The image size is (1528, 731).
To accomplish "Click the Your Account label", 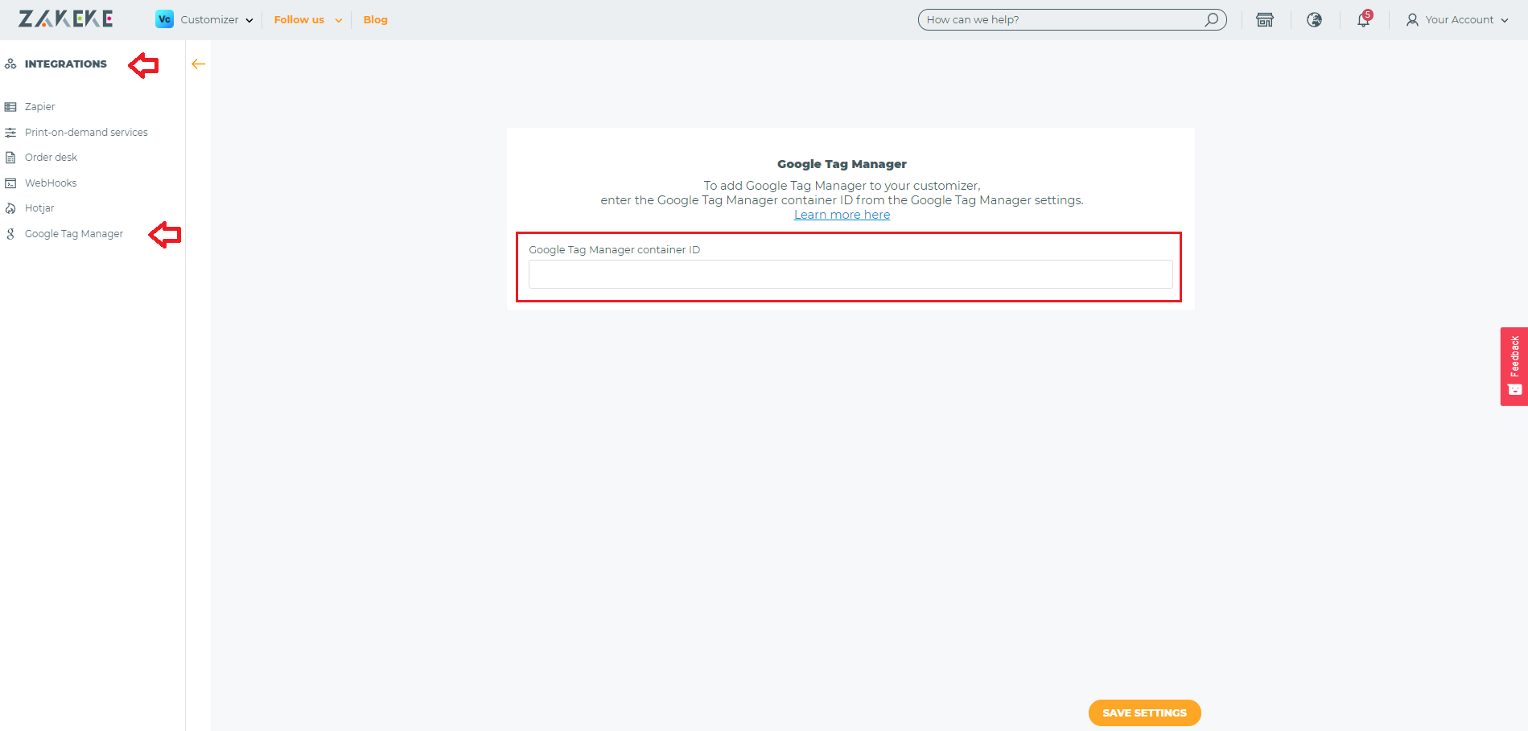I will pyautogui.click(x=1460, y=19).
